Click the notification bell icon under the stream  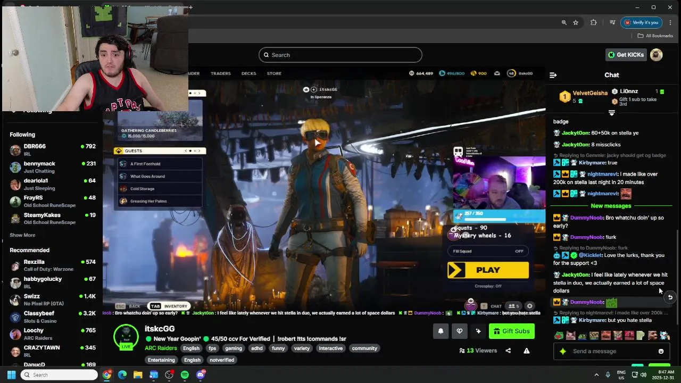coord(441,331)
